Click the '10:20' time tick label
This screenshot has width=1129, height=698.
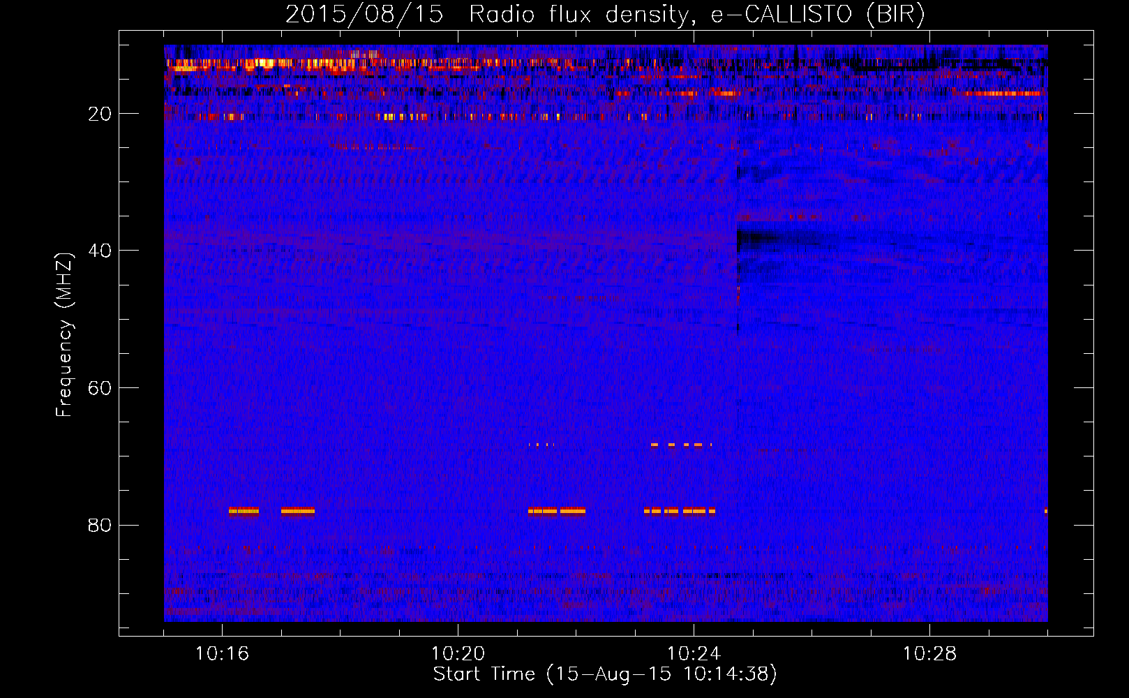458,654
